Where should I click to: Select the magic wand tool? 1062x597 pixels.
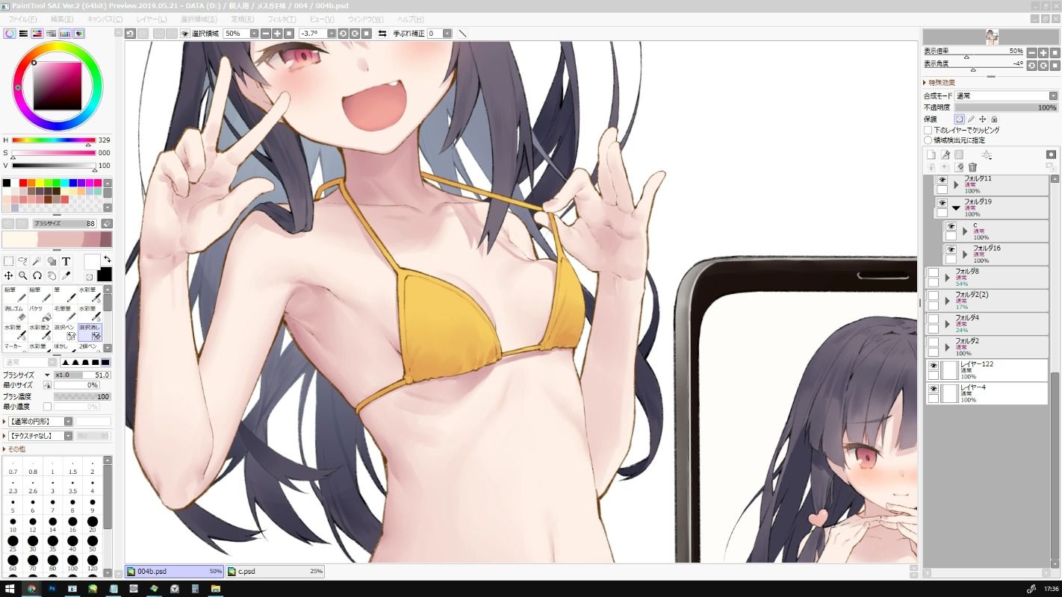pos(37,261)
